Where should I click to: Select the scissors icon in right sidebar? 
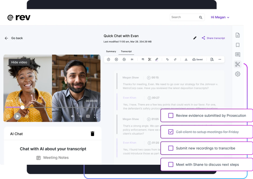238,64
